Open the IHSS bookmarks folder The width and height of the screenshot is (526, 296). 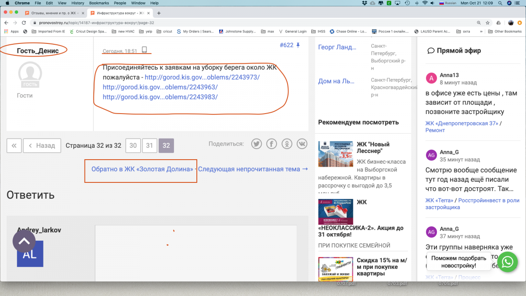click(x=318, y=32)
